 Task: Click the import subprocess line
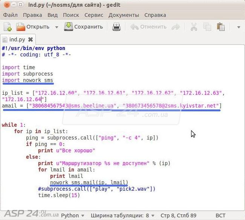(28, 74)
